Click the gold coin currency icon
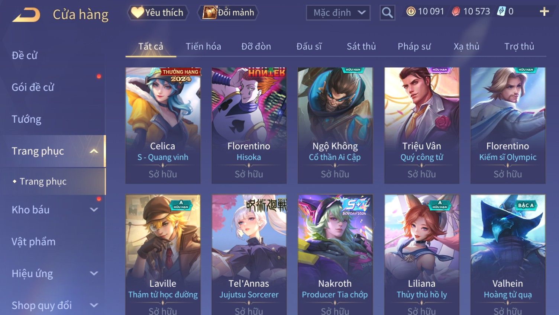The image size is (559, 315). coord(411,12)
